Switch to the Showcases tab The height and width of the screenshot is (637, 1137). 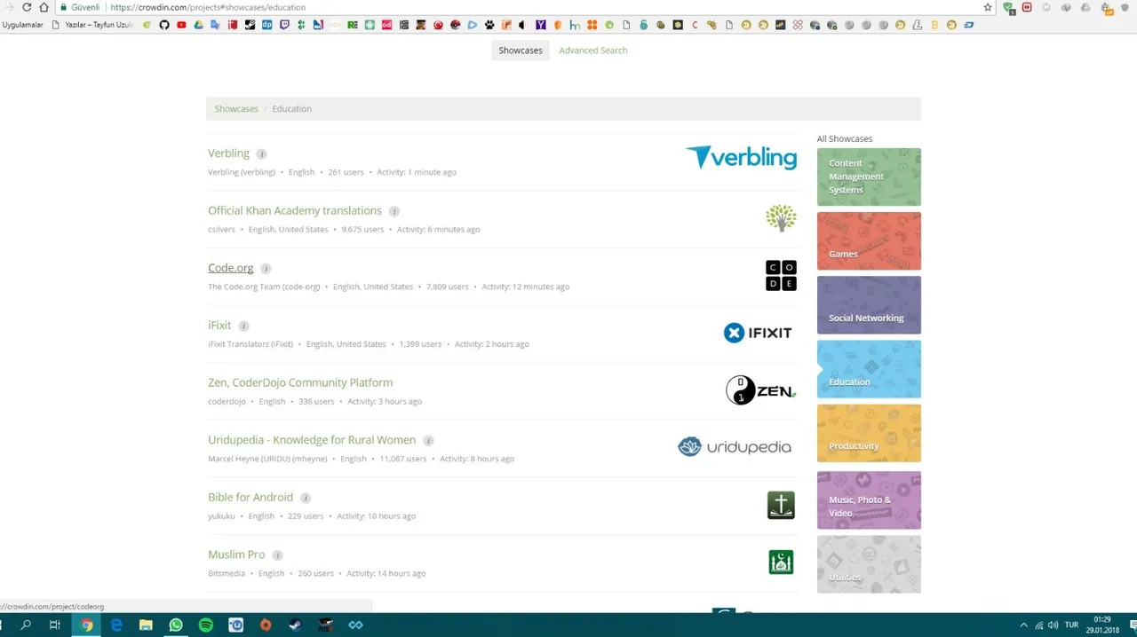(x=521, y=51)
